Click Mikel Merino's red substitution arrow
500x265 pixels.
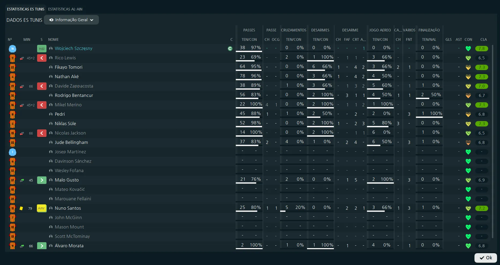42,105
